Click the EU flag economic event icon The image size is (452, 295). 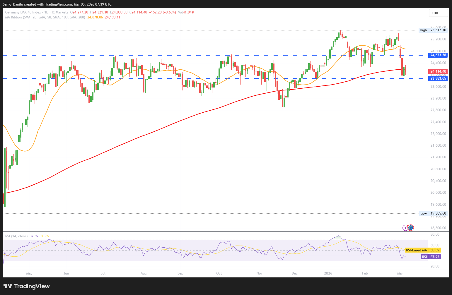[411, 228]
